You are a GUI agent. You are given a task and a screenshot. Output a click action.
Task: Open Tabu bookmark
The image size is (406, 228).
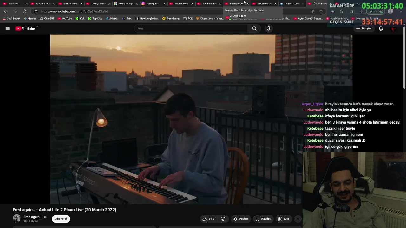[x=127, y=18]
